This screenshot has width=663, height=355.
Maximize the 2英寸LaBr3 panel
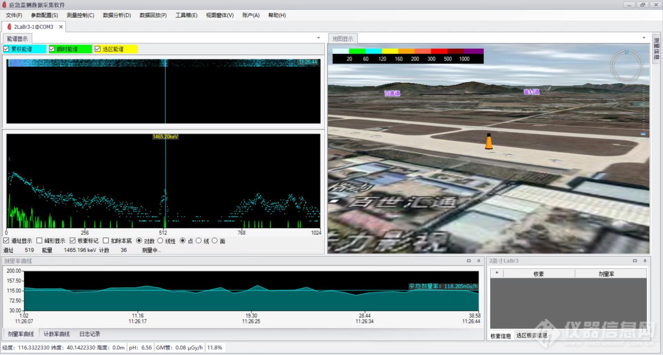pyautogui.click(x=635, y=261)
